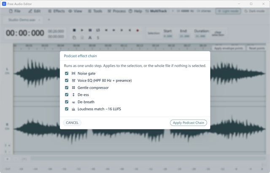This screenshot has width=270, height=173.
Task: Open the Edit menu
Action: pyautogui.click(x=35, y=11)
